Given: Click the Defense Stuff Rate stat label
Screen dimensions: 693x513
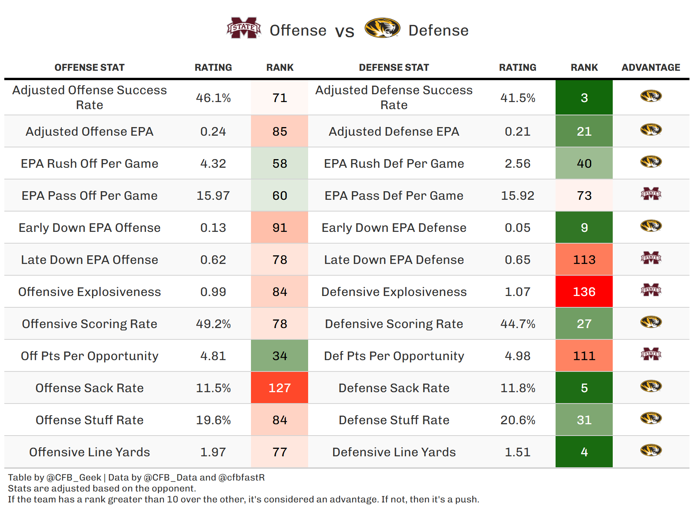Looking at the screenshot, I should click(394, 420).
